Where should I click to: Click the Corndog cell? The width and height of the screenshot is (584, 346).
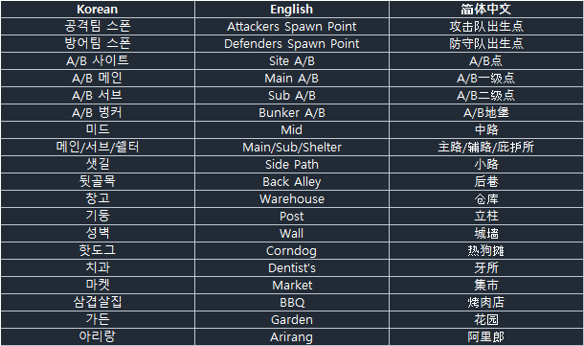coord(292,250)
